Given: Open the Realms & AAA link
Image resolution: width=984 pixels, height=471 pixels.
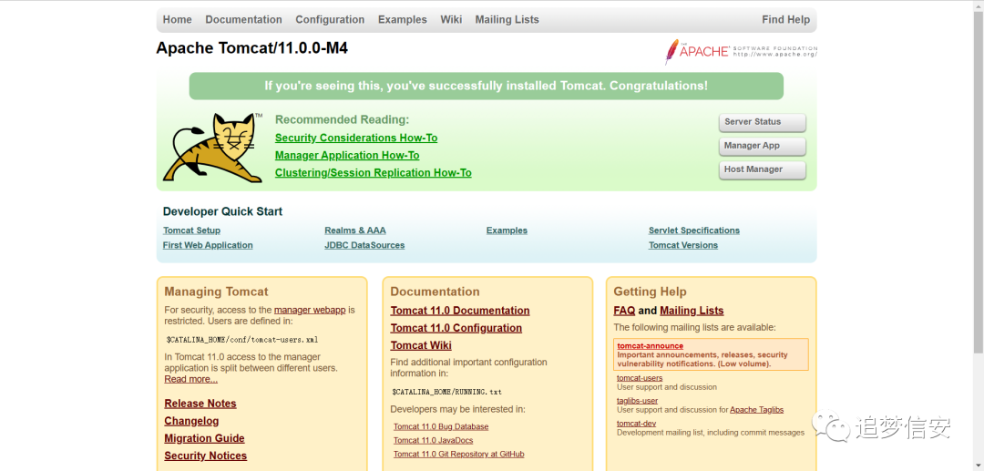Looking at the screenshot, I should 355,230.
